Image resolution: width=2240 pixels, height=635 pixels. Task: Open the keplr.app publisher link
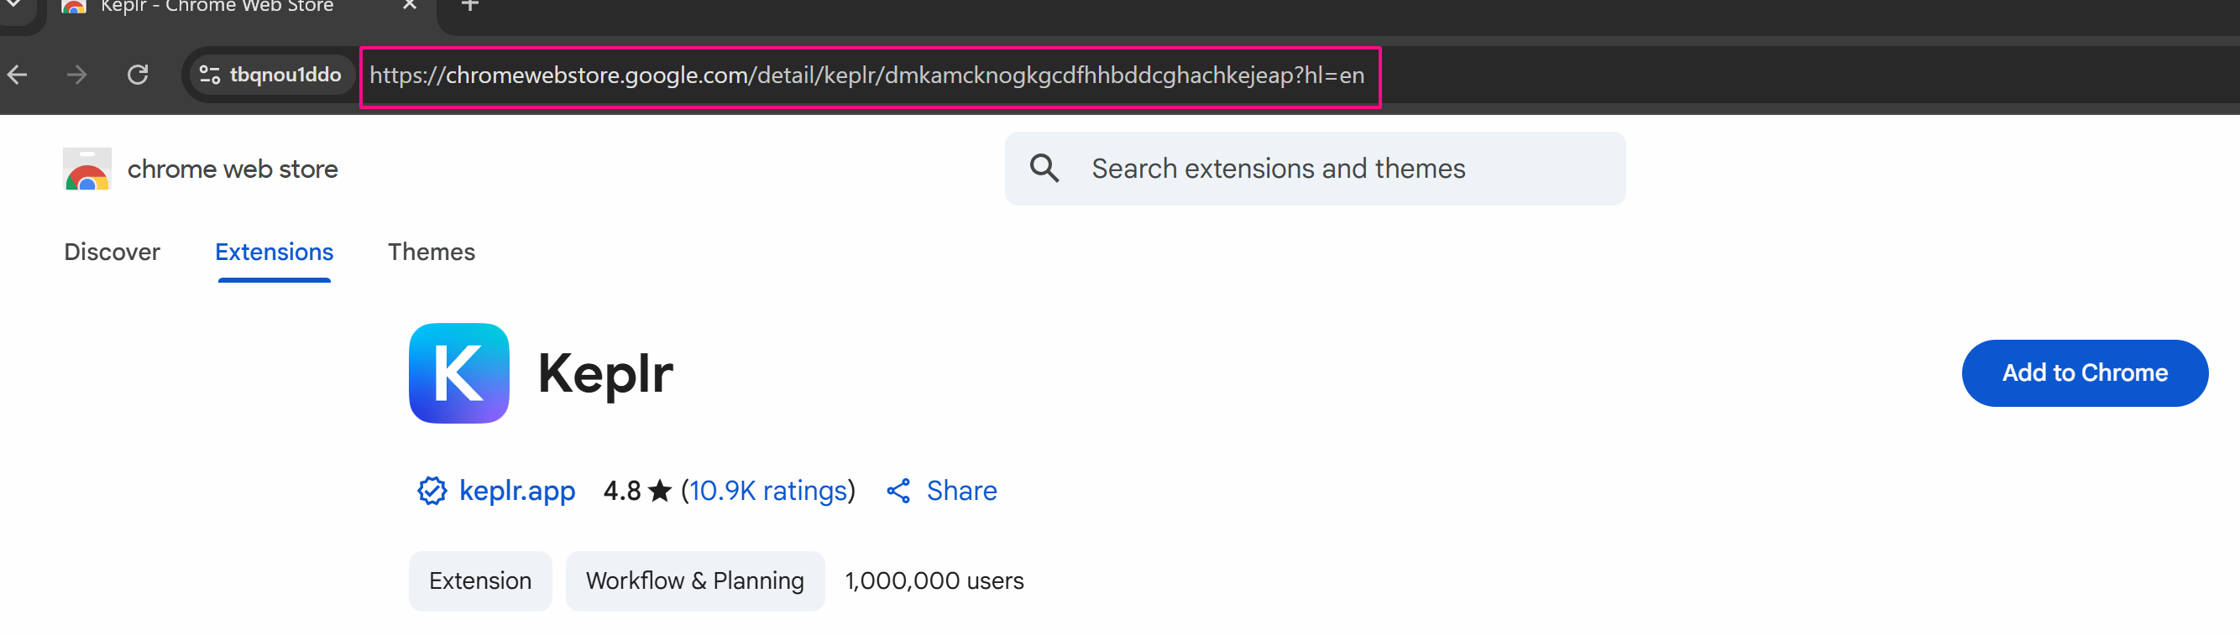(x=516, y=491)
